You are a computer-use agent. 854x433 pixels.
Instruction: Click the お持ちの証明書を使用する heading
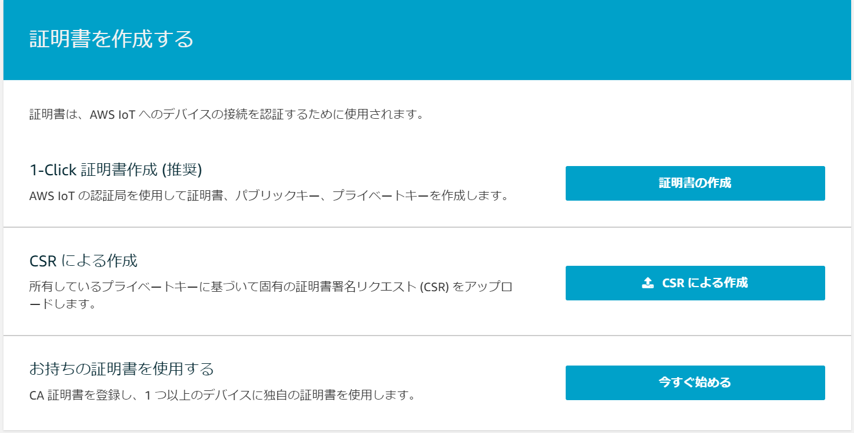pyautogui.click(x=122, y=368)
